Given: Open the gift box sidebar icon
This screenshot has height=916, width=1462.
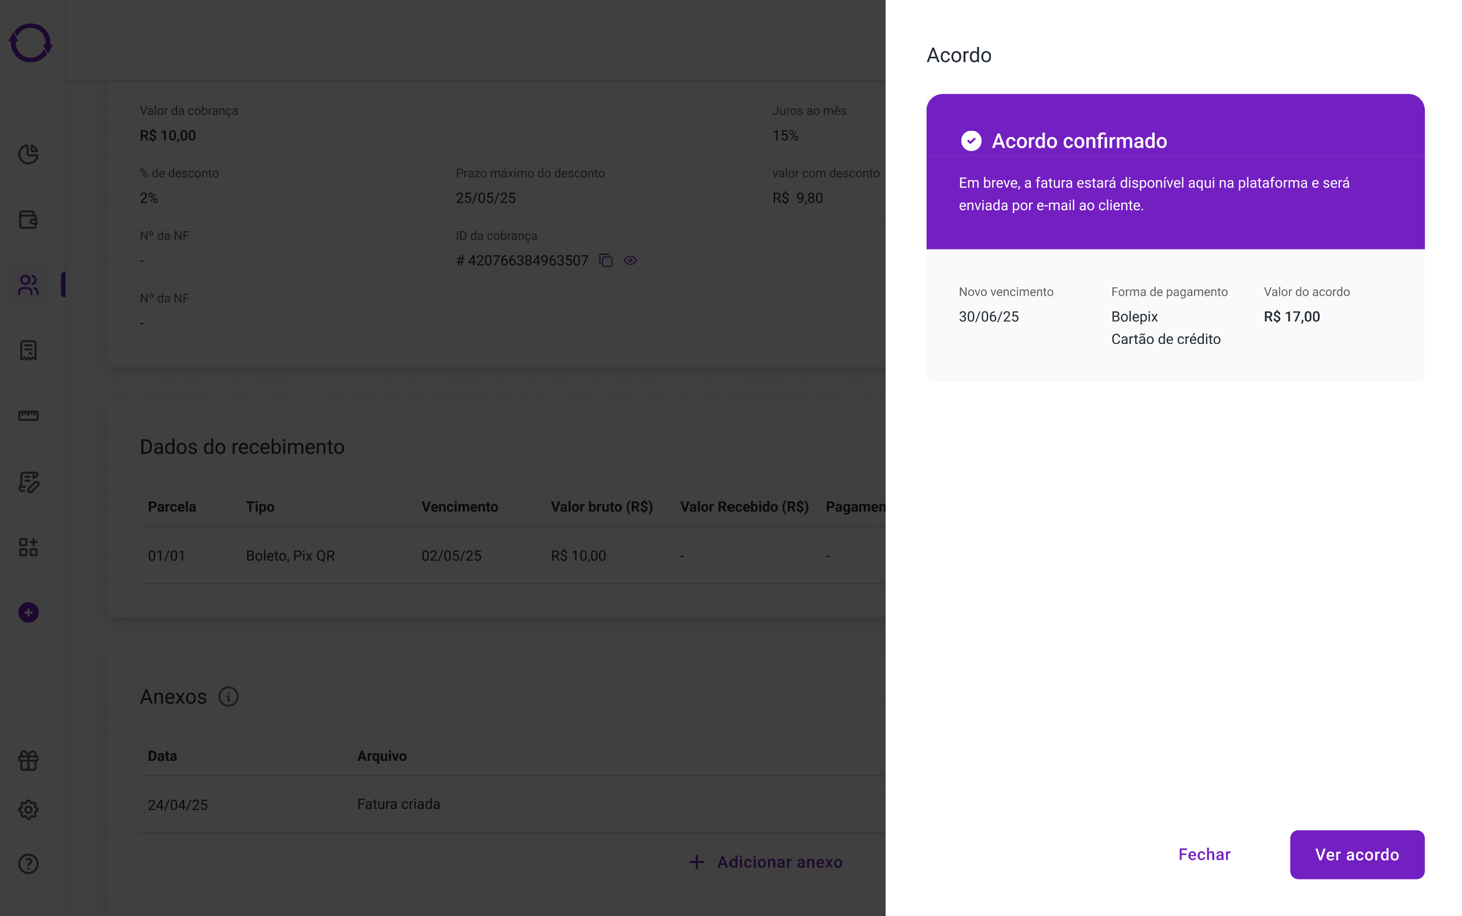Looking at the screenshot, I should [28, 760].
